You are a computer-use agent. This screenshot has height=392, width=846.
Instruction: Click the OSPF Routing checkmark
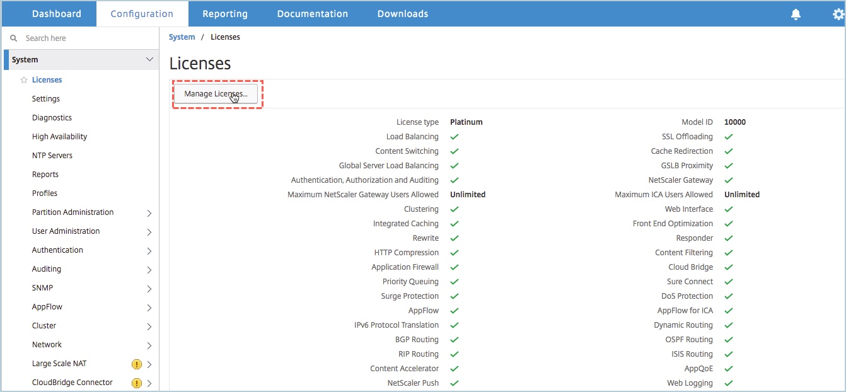click(x=728, y=340)
